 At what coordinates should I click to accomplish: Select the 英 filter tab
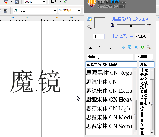[x=109, y=47]
